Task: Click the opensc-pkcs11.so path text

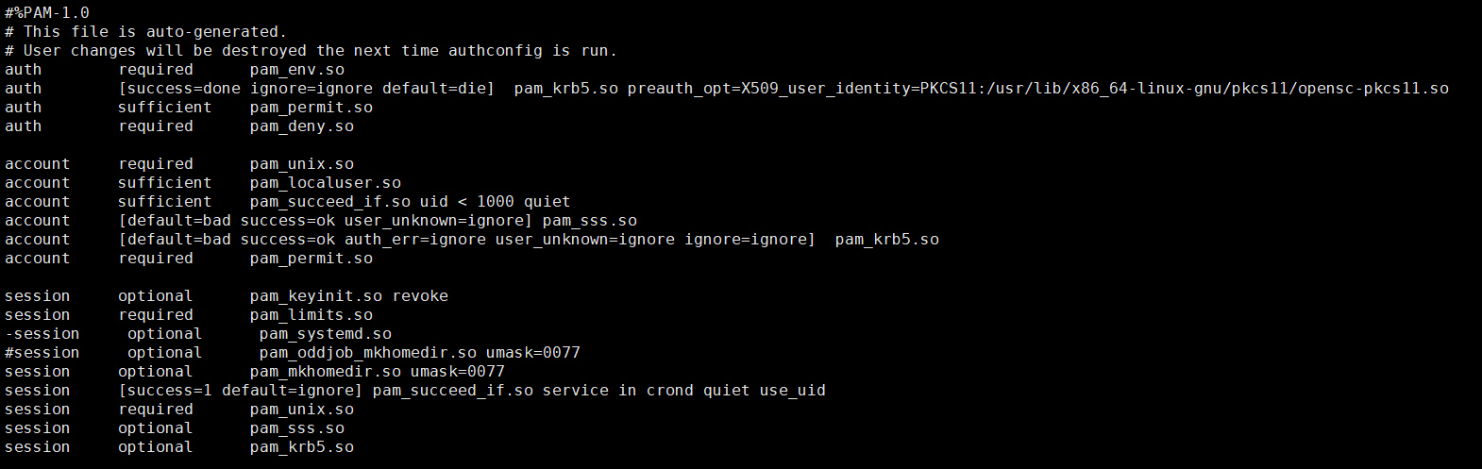Action: (x=1373, y=89)
